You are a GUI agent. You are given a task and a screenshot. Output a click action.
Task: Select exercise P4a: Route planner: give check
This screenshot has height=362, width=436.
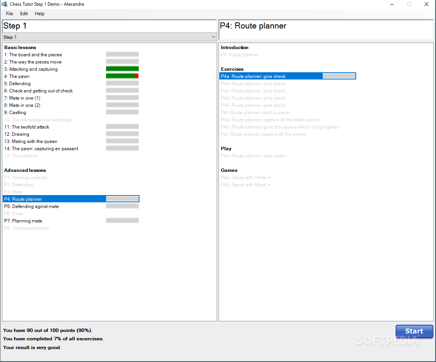pyautogui.click(x=287, y=76)
